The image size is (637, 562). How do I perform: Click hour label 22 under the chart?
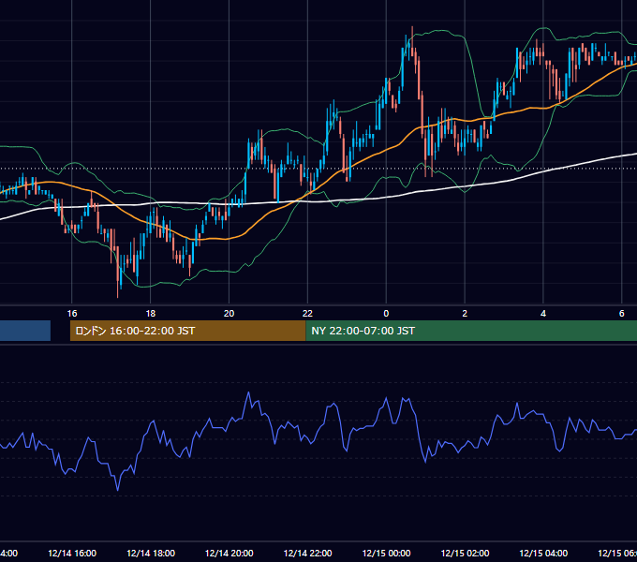point(307,314)
